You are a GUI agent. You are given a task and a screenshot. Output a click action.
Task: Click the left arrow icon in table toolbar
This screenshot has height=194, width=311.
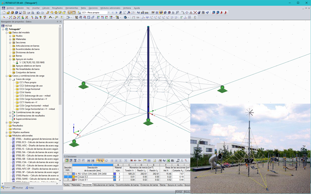pos(89,160)
